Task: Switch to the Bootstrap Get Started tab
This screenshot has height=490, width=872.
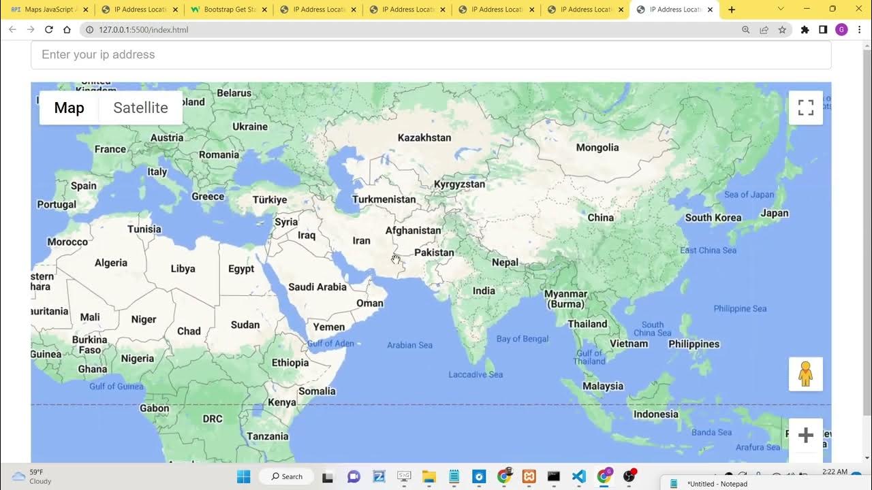Action: pyautogui.click(x=228, y=10)
